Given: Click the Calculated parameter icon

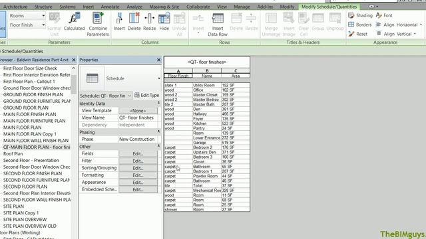Looking at the screenshot, I should click(x=74, y=18).
